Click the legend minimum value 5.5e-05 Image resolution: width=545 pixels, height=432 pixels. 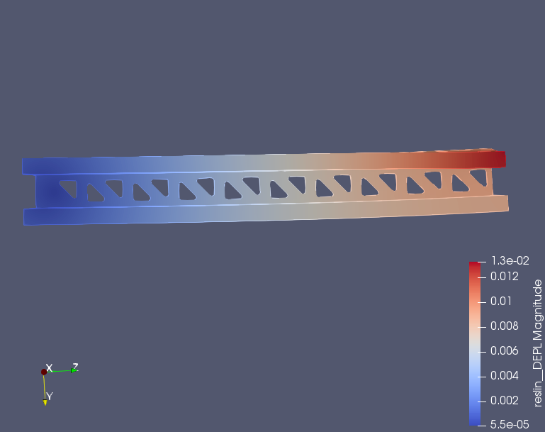click(510, 424)
